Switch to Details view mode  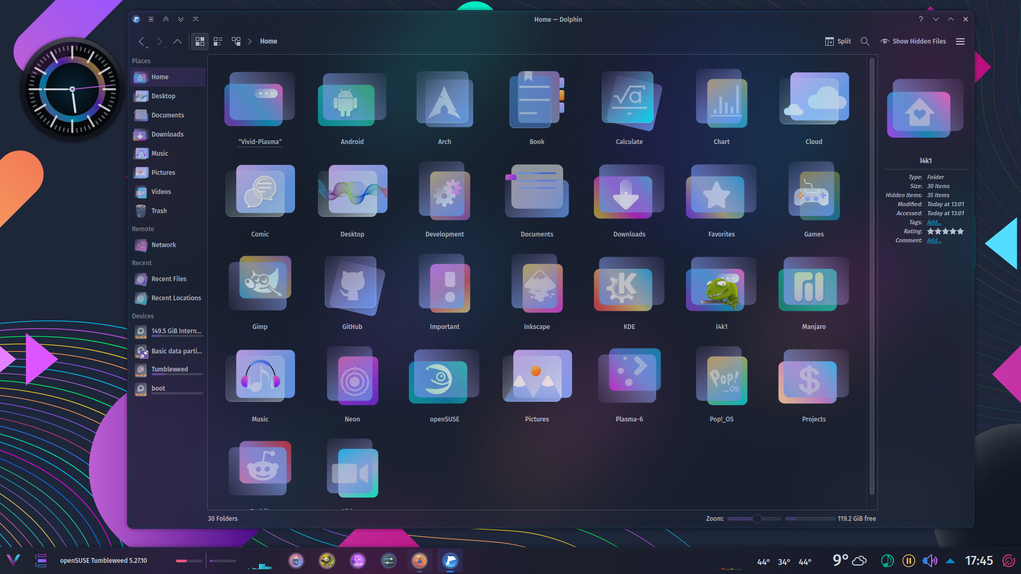236,41
